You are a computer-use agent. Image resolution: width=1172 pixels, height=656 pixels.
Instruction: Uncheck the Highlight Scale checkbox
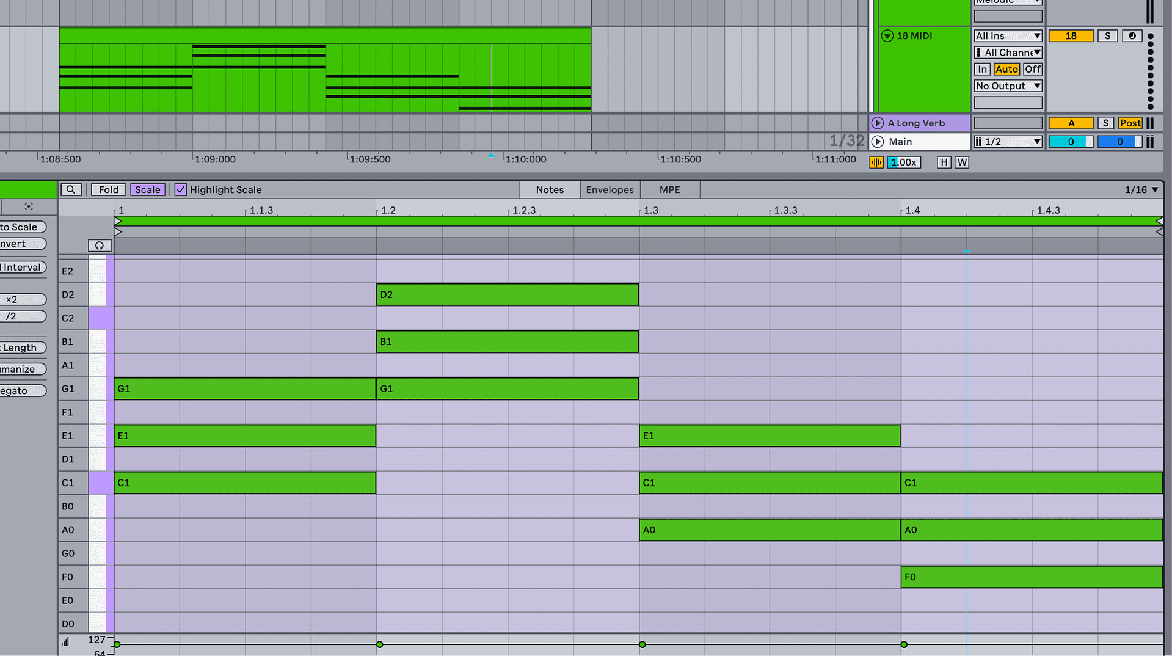coord(180,189)
